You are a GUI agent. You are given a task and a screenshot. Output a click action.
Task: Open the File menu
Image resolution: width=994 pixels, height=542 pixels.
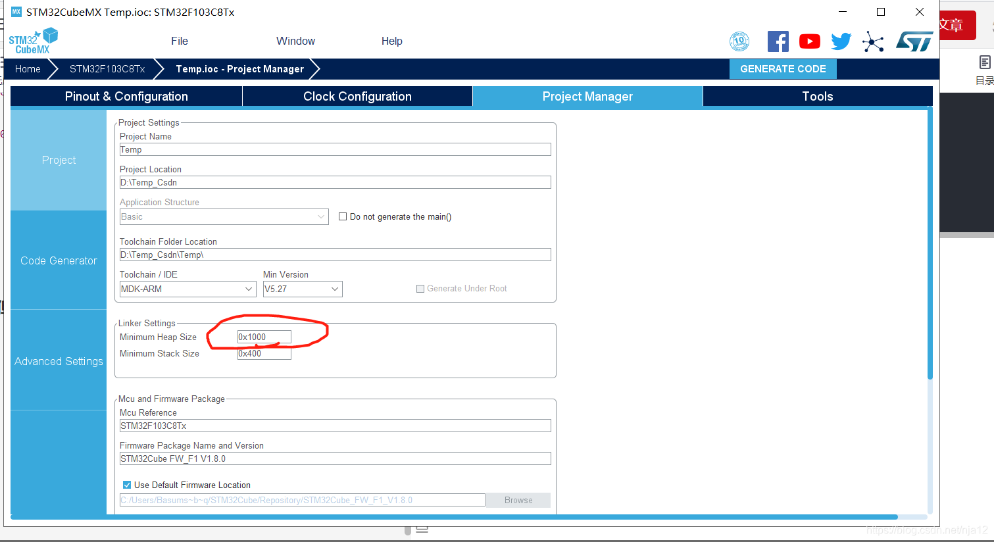coord(180,41)
